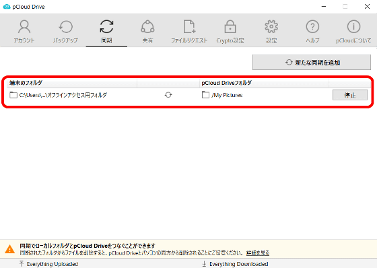Click folder icon beside C:\Users local path

(x=13, y=95)
